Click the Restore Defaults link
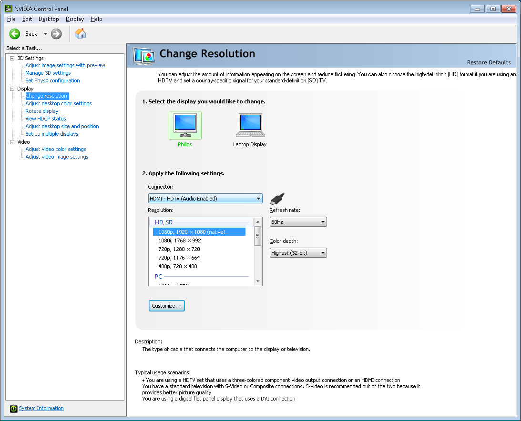Image resolution: width=521 pixels, height=421 pixels. coord(489,62)
